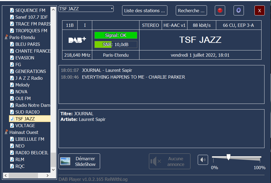Select the highlighted TSF JAZZ tree row
This screenshot has width=271, height=183.
(30, 119)
